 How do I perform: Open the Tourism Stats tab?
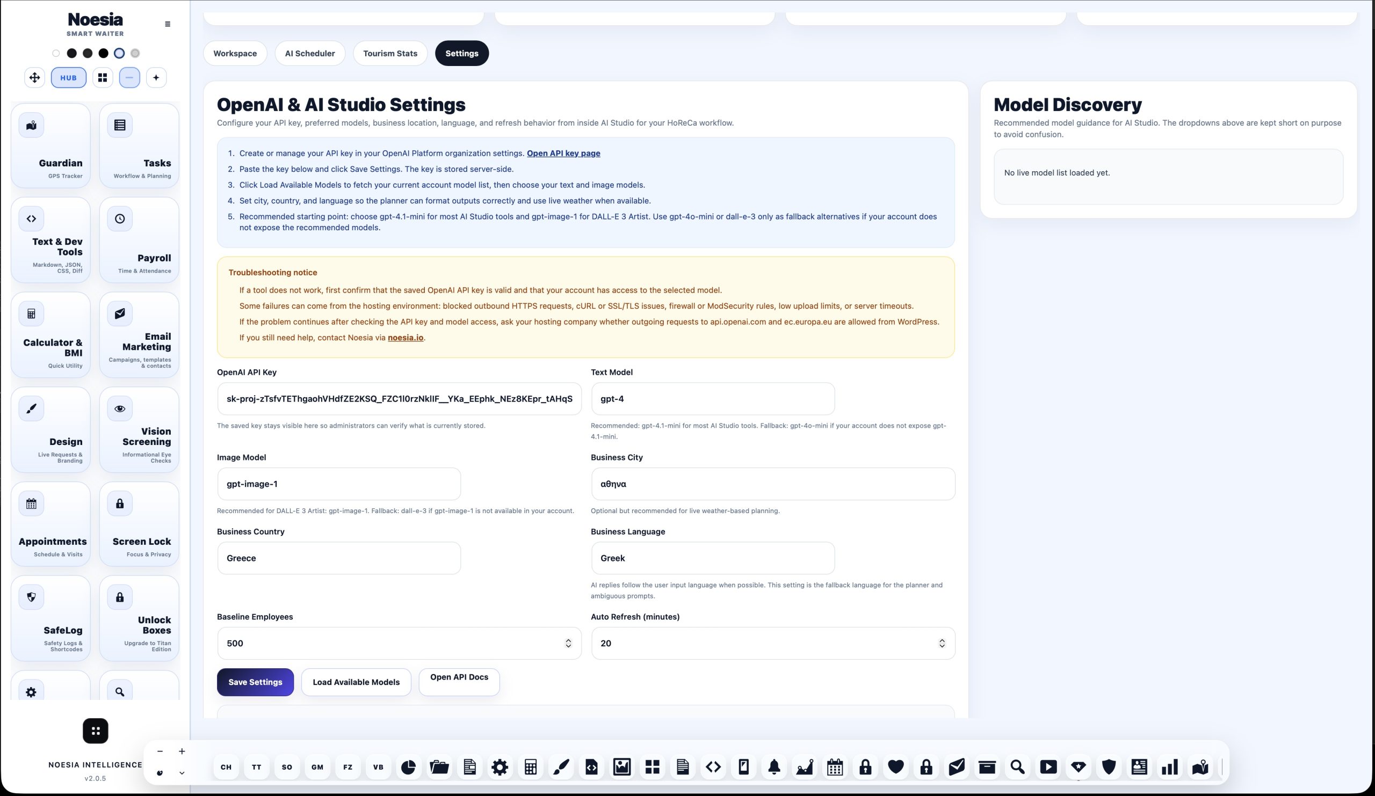[x=390, y=54]
